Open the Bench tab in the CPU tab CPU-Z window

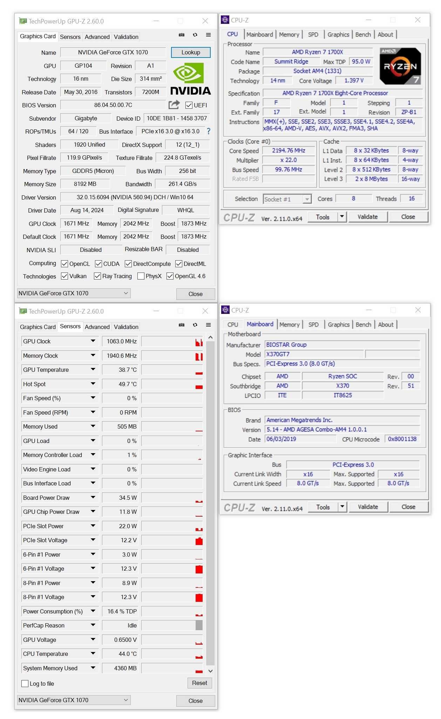(363, 35)
